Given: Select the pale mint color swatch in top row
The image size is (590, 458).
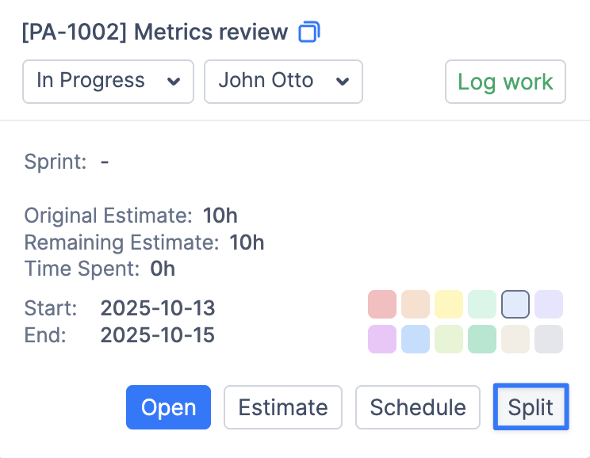Looking at the screenshot, I should (x=482, y=304).
